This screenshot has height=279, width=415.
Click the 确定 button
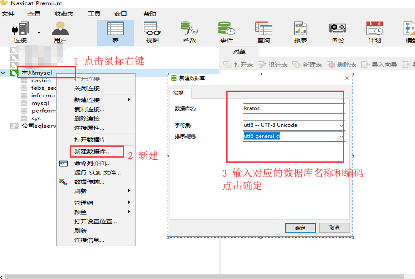[x=300, y=228]
